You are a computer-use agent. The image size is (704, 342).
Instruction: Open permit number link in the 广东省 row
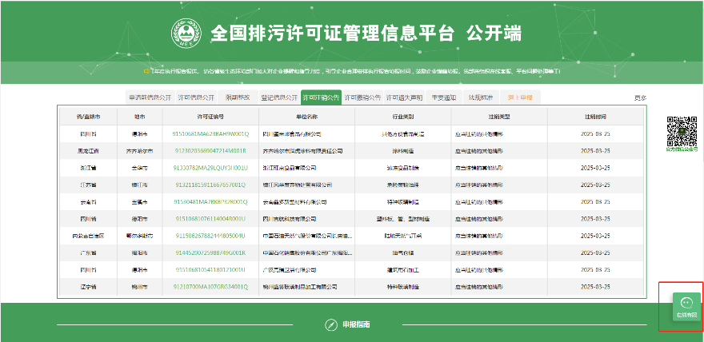pos(210,253)
